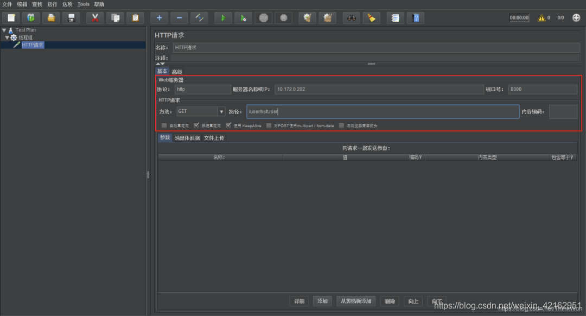Click Start no pauses icon
586x316 pixels.
click(243, 17)
